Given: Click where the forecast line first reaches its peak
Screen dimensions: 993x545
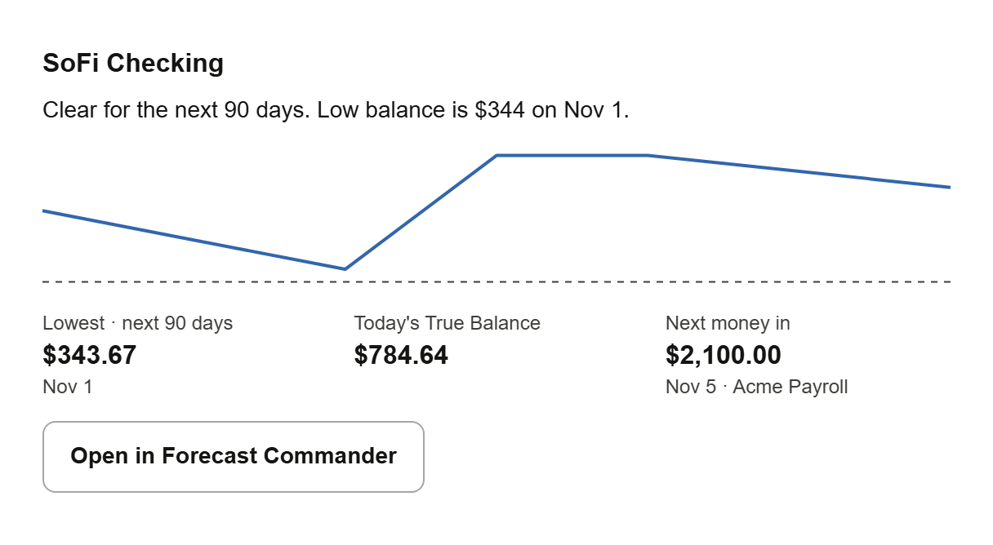Looking at the screenshot, I should click(496, 155).
